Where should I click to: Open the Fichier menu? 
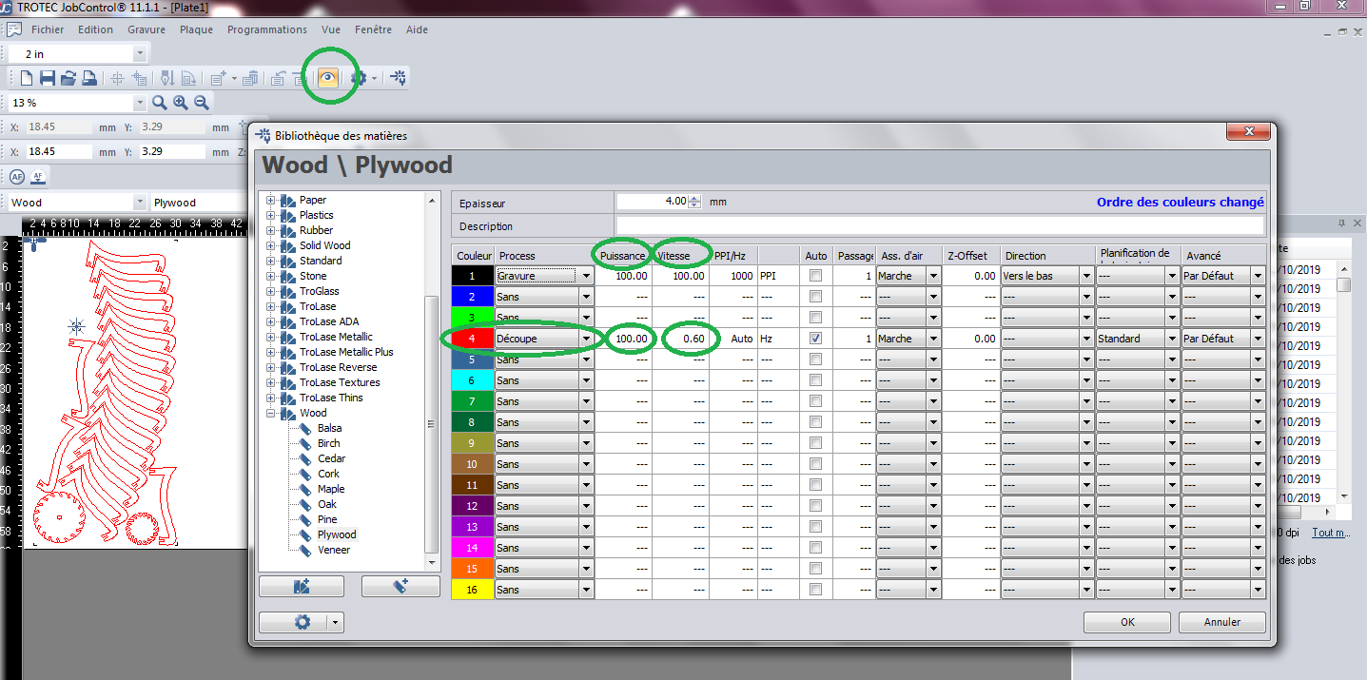click(x=48, y=29)
